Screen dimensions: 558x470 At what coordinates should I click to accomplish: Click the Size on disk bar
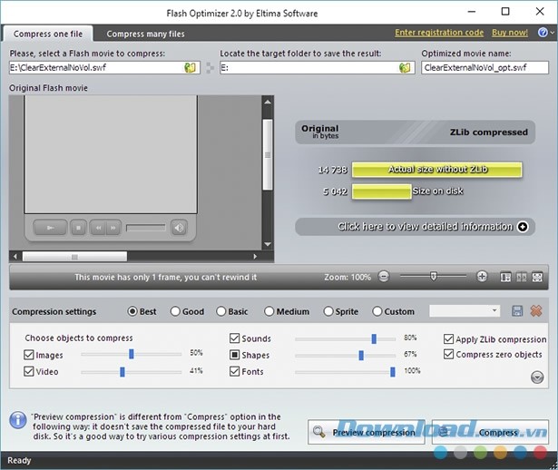[381, 191]
